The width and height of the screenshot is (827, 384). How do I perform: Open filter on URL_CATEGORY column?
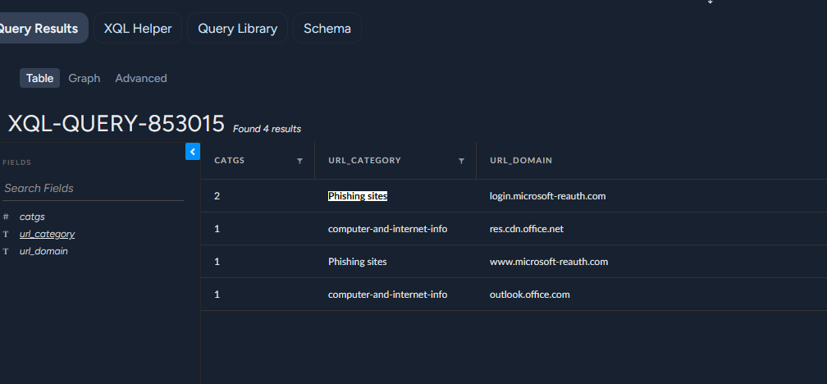[461, 161]
